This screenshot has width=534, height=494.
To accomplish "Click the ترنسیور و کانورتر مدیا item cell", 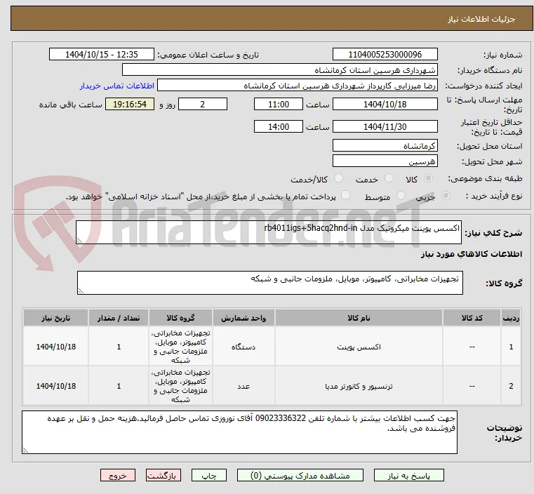I will (359, 386).
